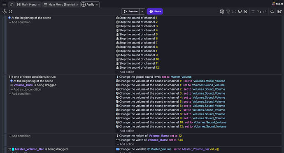The image size is (284, 153).
Task: Switch to the Main Menu scene tab
Action: [29, 5]
